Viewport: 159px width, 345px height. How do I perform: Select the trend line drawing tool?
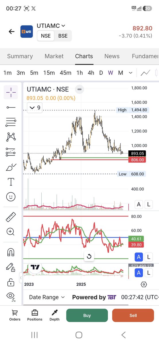(x=11, y=108)
